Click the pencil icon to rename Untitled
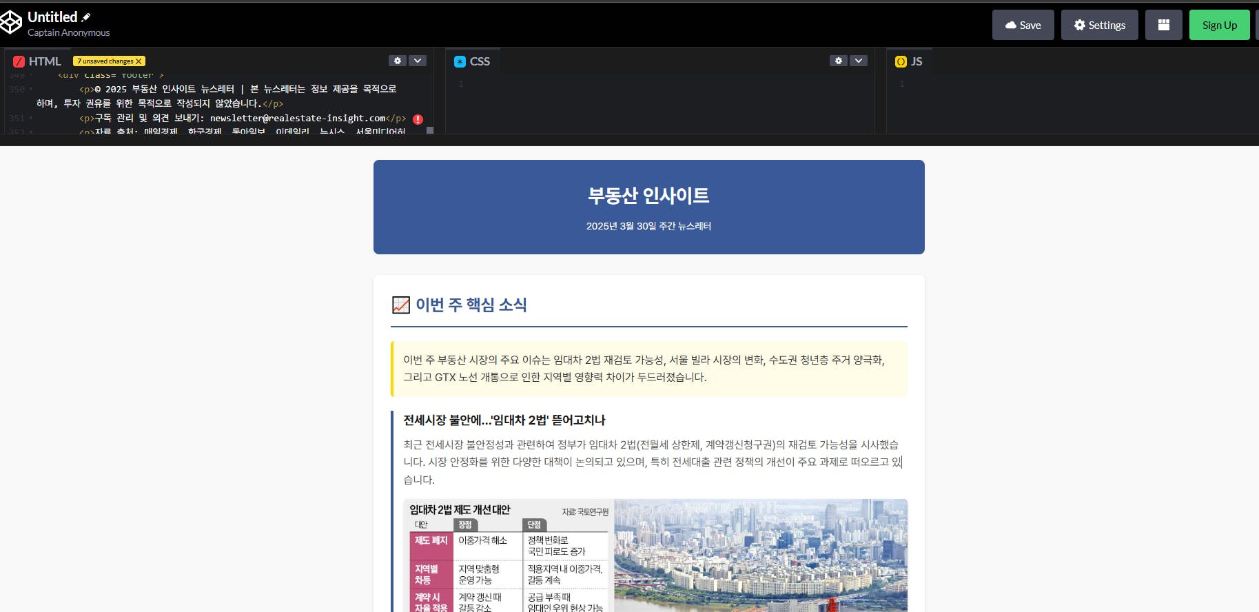 click(x=86, y=17)
